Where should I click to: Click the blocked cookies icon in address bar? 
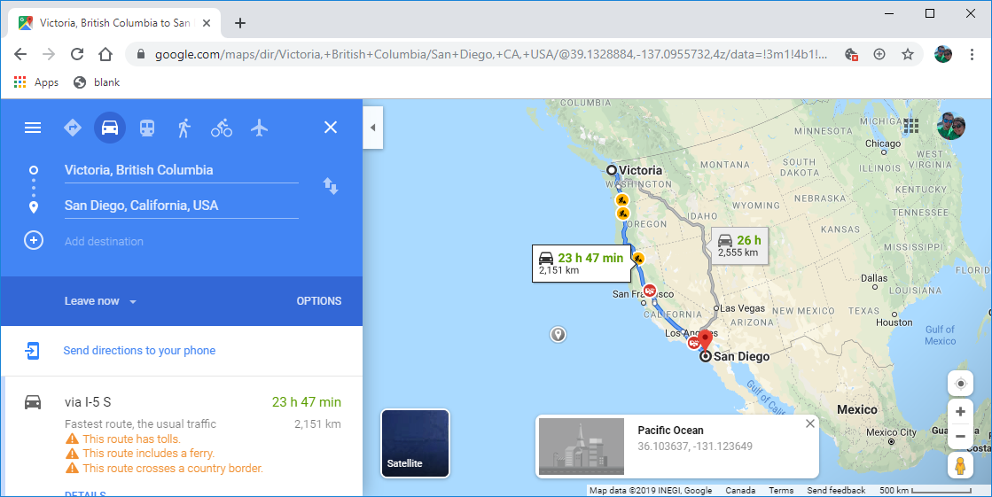(x=852, y=54)
